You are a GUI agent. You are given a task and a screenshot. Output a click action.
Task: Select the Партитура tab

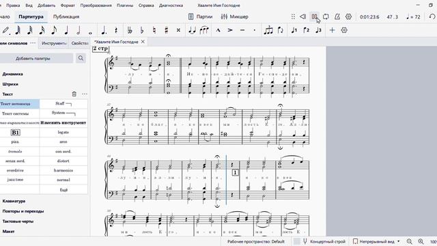[x=31, y=16]
